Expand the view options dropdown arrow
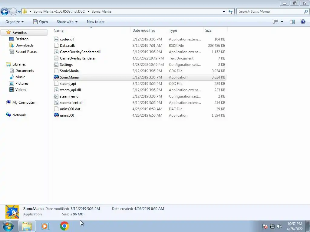310x232 pixels. [282, 22]
